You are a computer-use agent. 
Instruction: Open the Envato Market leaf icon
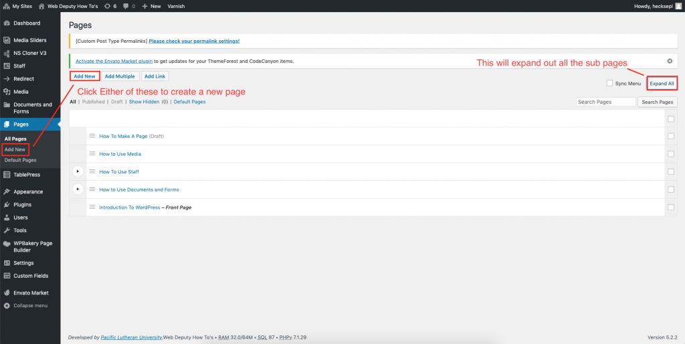point(7,293)
